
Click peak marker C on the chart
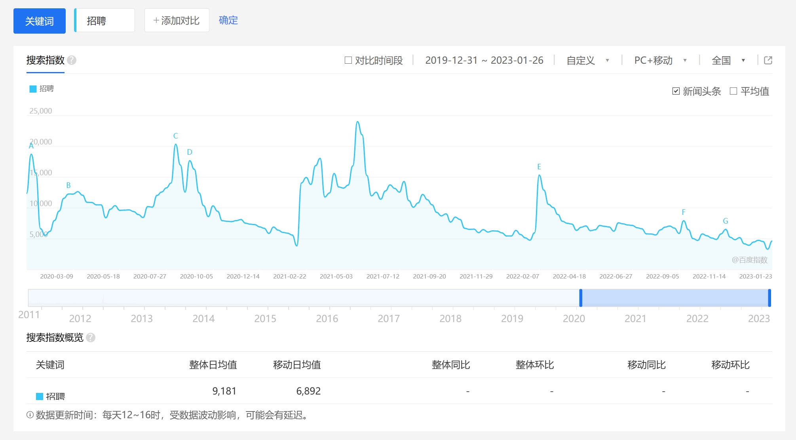pyautogui.click(x=175, y=136)
